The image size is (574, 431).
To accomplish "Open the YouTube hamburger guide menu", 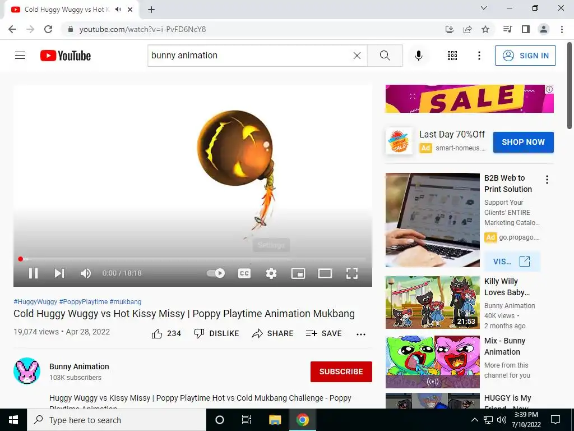I will (x=20, y=56).
